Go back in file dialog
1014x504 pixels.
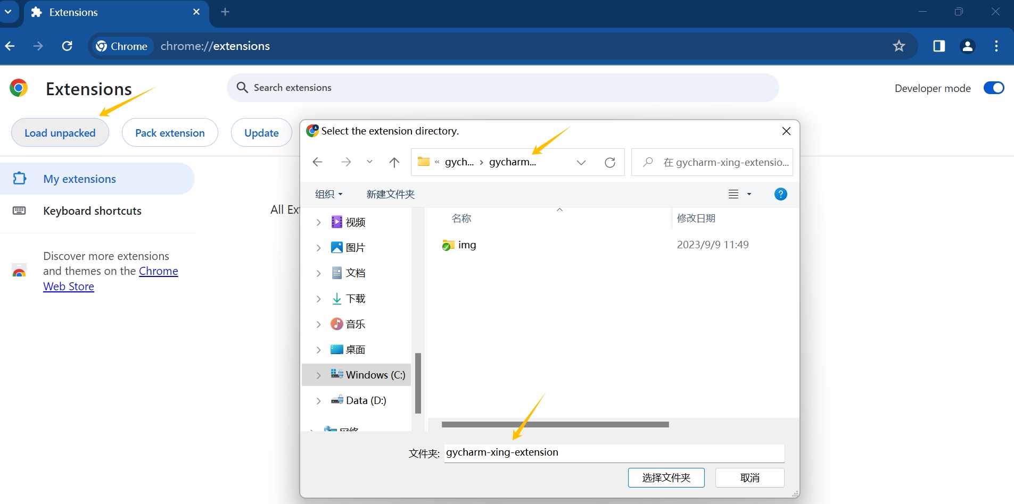pyautogui.click(x=318, y=162)
